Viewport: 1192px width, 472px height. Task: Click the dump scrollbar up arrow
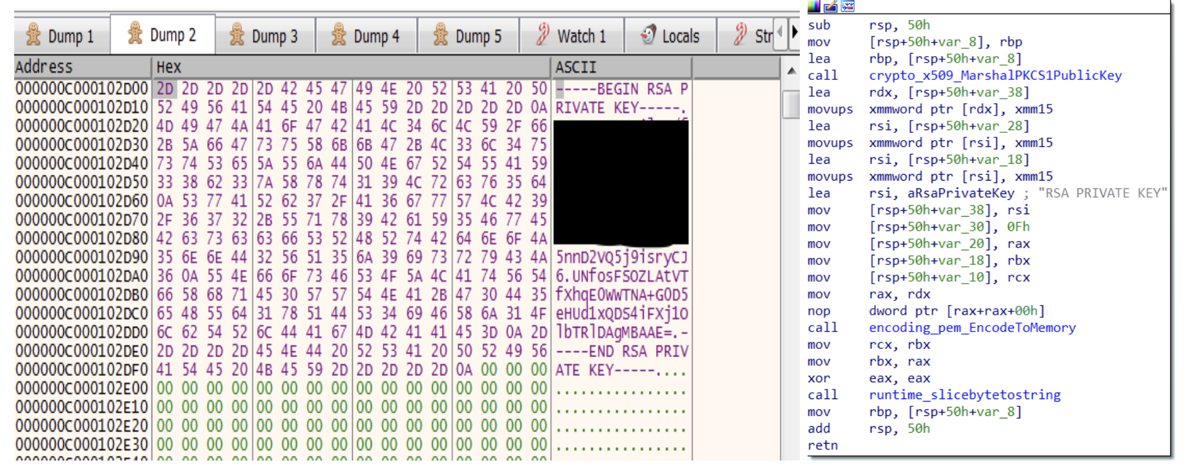[x=791, y=70]
